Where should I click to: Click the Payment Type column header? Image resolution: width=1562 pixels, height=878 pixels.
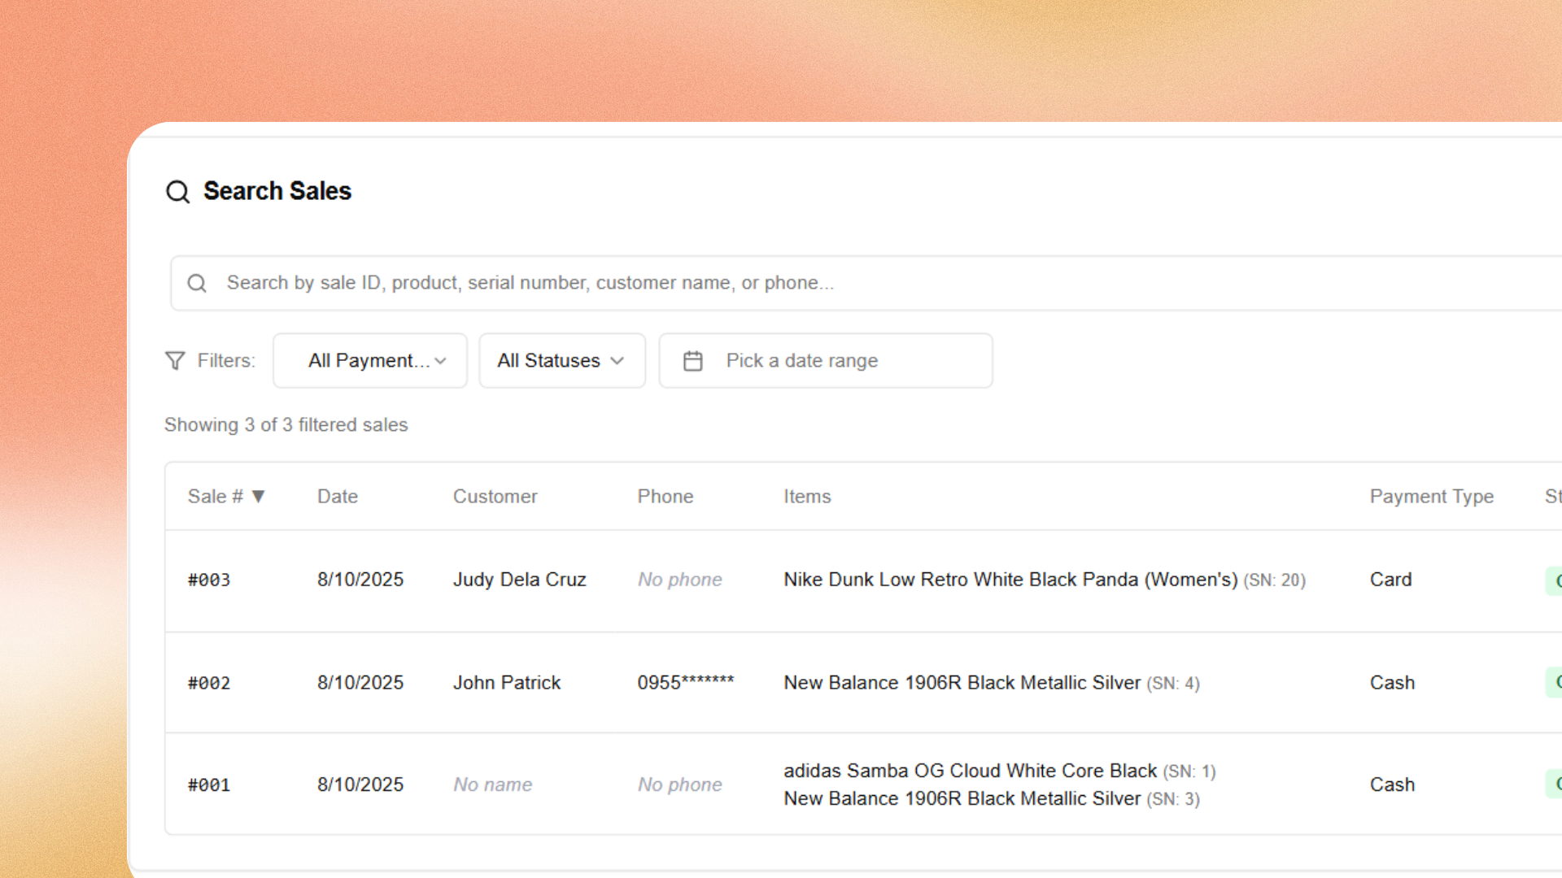pos(1431,497)
